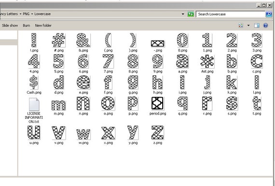This screenshot has width=275, height=186.
Task: Click the change view icon
Action: click(x=241, y=26)
